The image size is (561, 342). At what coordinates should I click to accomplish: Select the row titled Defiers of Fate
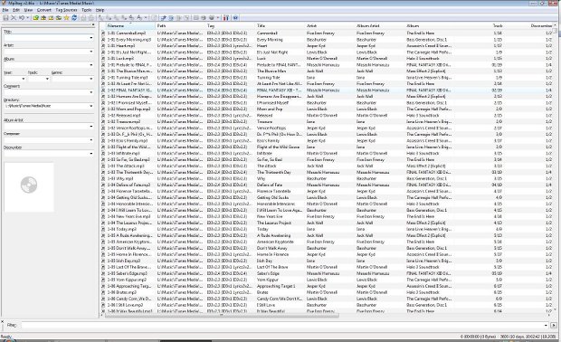coord(327,185)
